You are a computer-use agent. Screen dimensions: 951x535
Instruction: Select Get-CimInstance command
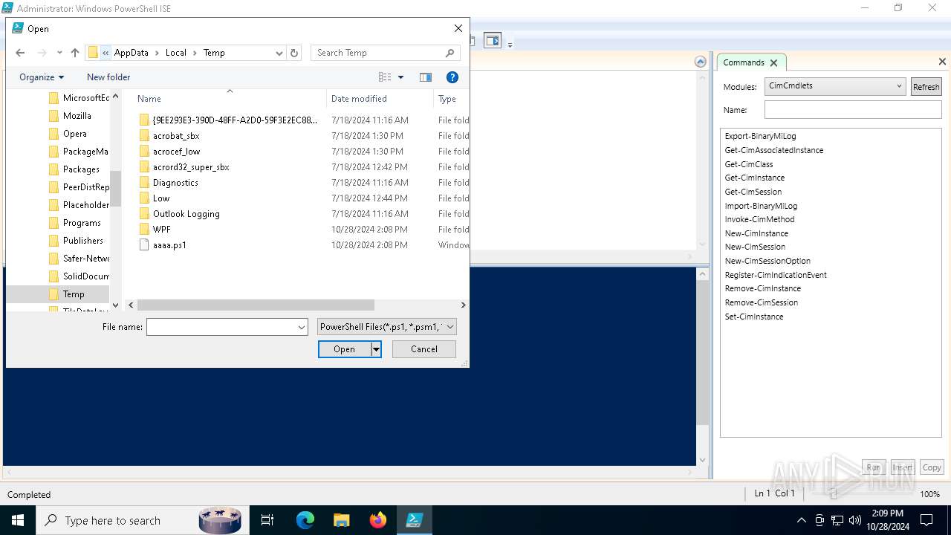755,178
